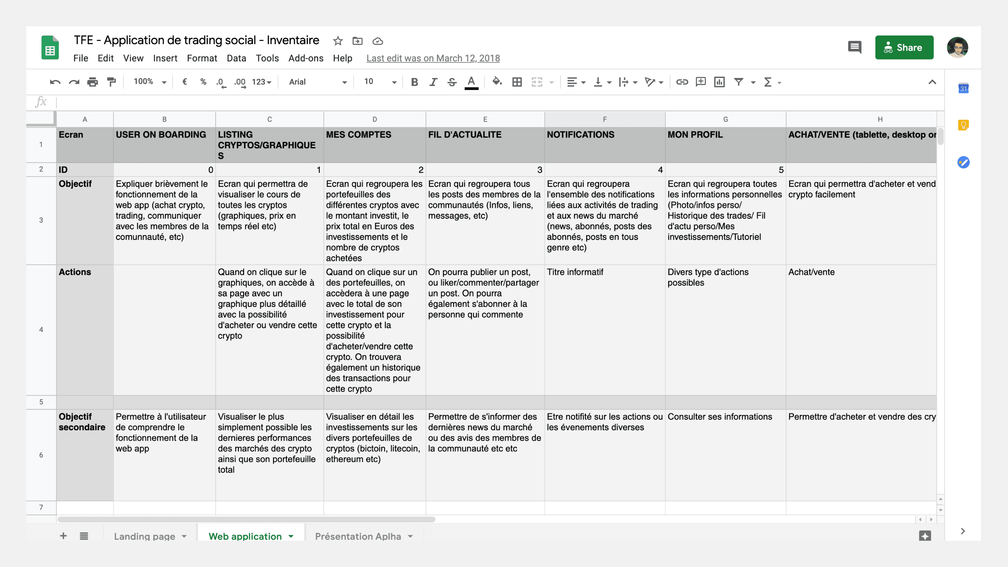Viewport: 1008px width, 567px height.
Task: Open the text color picker
Action: (x=471, y=82)
